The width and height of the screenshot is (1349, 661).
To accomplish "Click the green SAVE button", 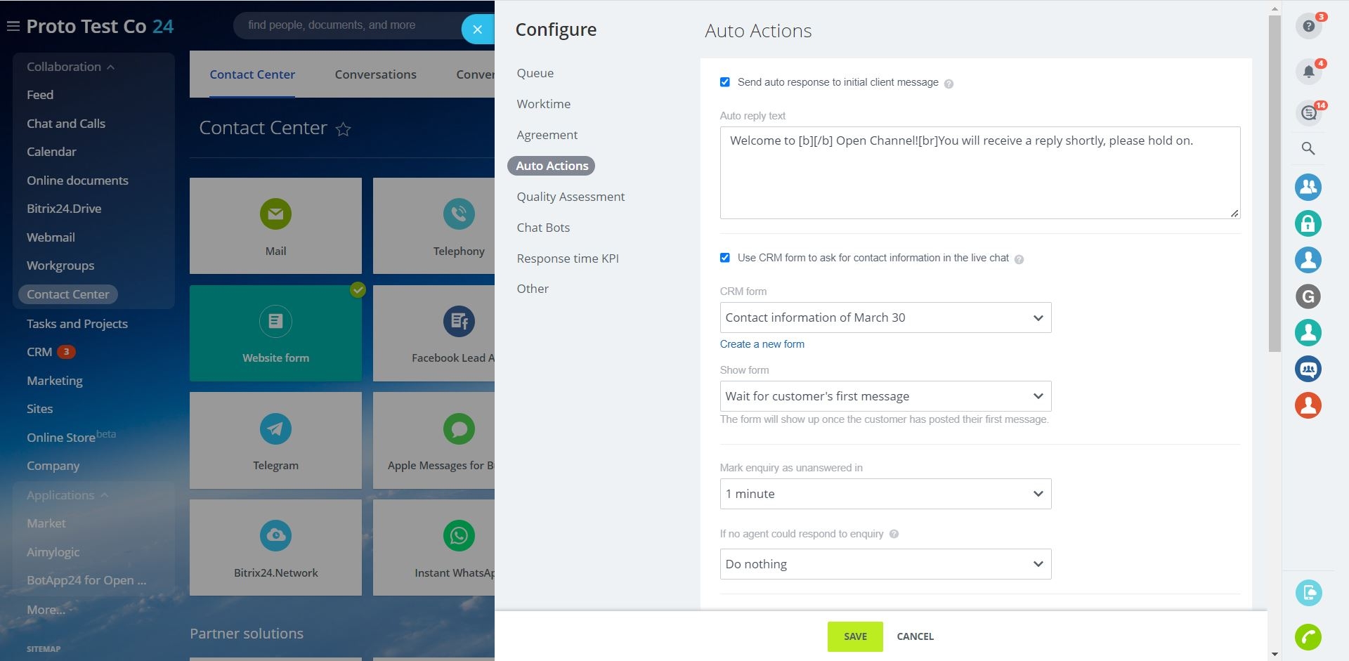I will 854,636.
